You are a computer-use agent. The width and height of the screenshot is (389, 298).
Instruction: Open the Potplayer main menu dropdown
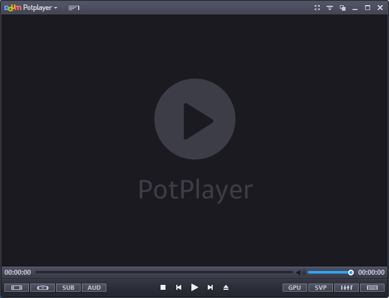[40, 8]
